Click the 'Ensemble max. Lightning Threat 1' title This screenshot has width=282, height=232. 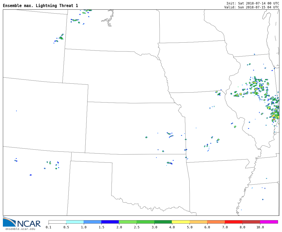(40, 6)
